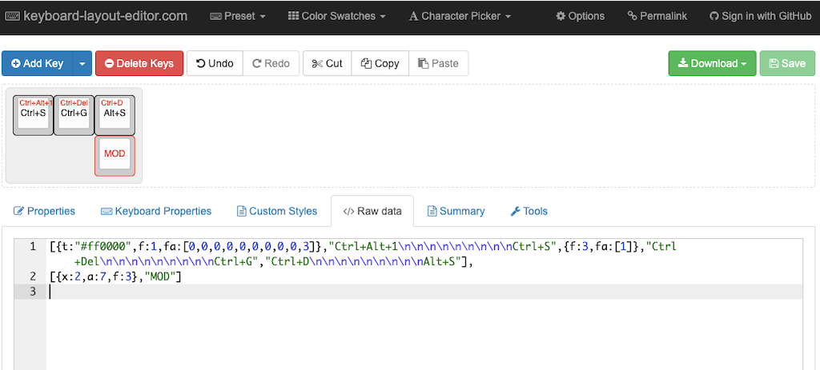Click the scissors icon on Cut
The width and height of the screenshot is (820, 370).
point(317,64)
